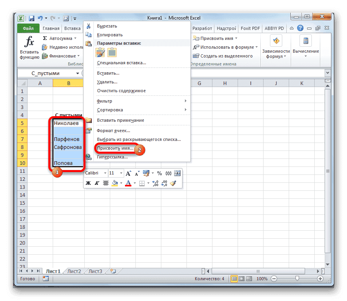Toggle bold (Ж) on the mini toolbar
Image resolution: width=347 pixels, height=301 pixels.
[x=87, y=183]
